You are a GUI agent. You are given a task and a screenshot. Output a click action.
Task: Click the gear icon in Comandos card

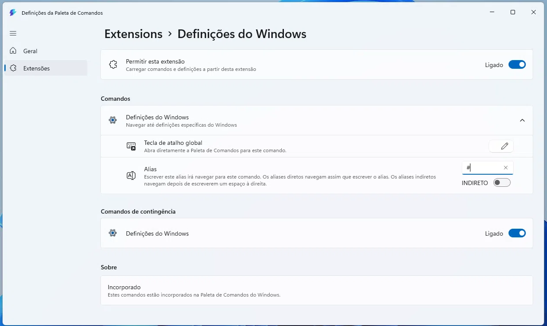[113, 120]
